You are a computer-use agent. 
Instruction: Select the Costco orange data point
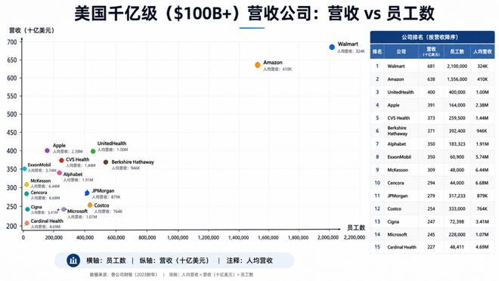(x=90, y=205)
